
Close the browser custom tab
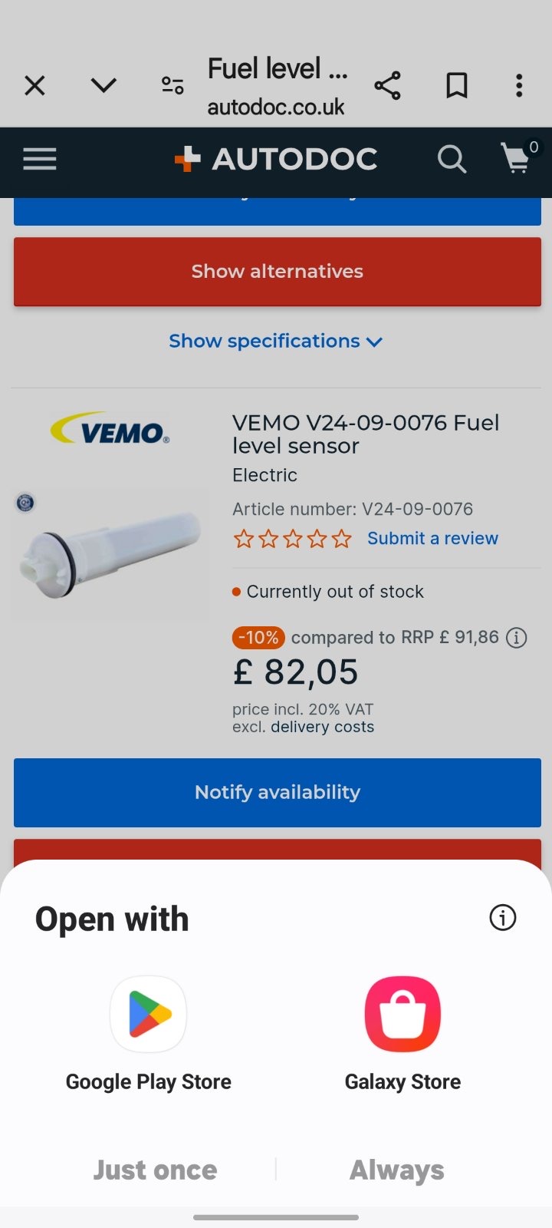point(34,85)
